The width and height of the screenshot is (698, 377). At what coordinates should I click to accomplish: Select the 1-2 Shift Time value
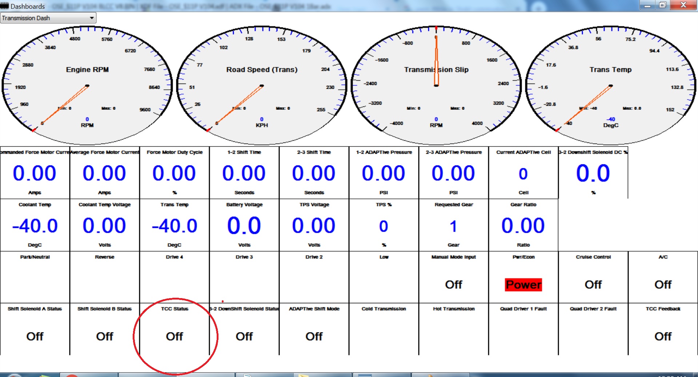click(244, 173)
